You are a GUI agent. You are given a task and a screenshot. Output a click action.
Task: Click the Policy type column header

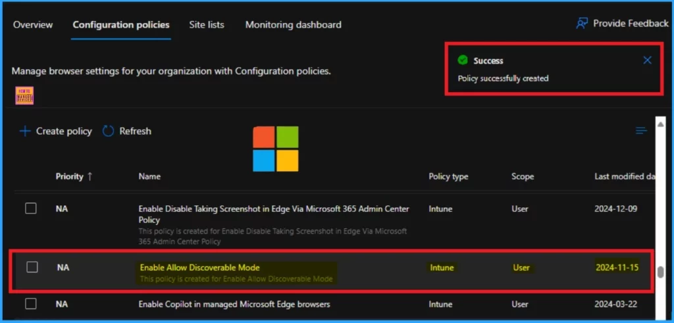[x=448, y=176]
